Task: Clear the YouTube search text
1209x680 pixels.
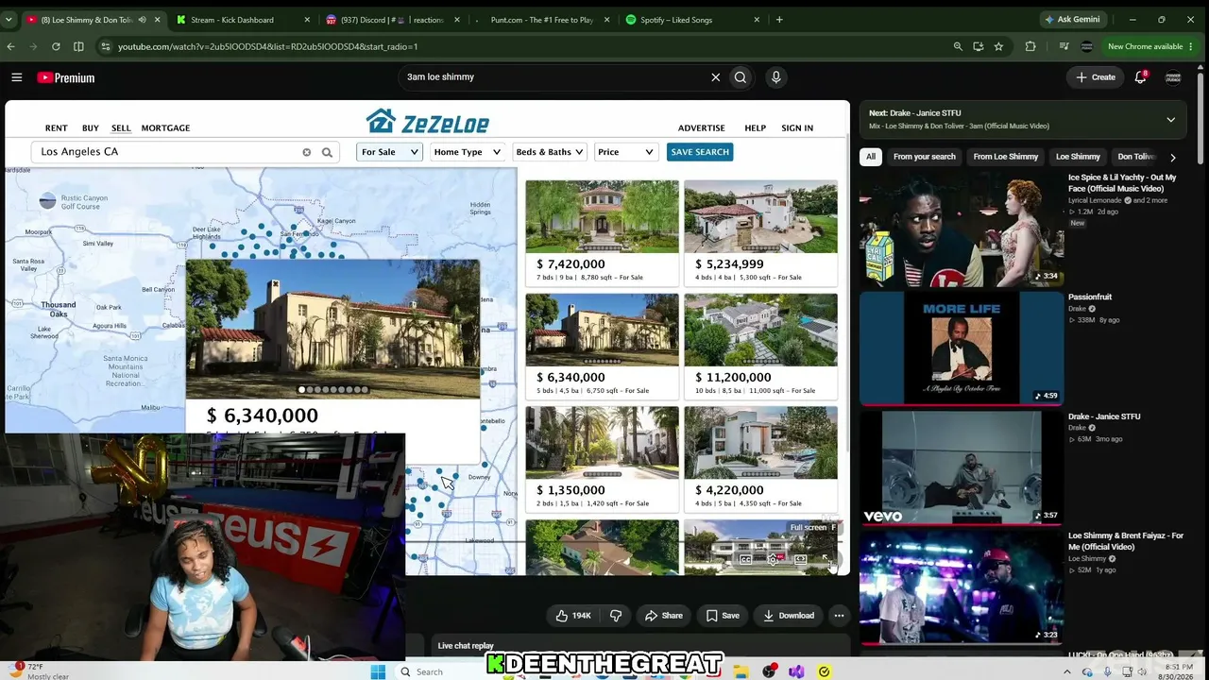Action: (x=715, y=77)
